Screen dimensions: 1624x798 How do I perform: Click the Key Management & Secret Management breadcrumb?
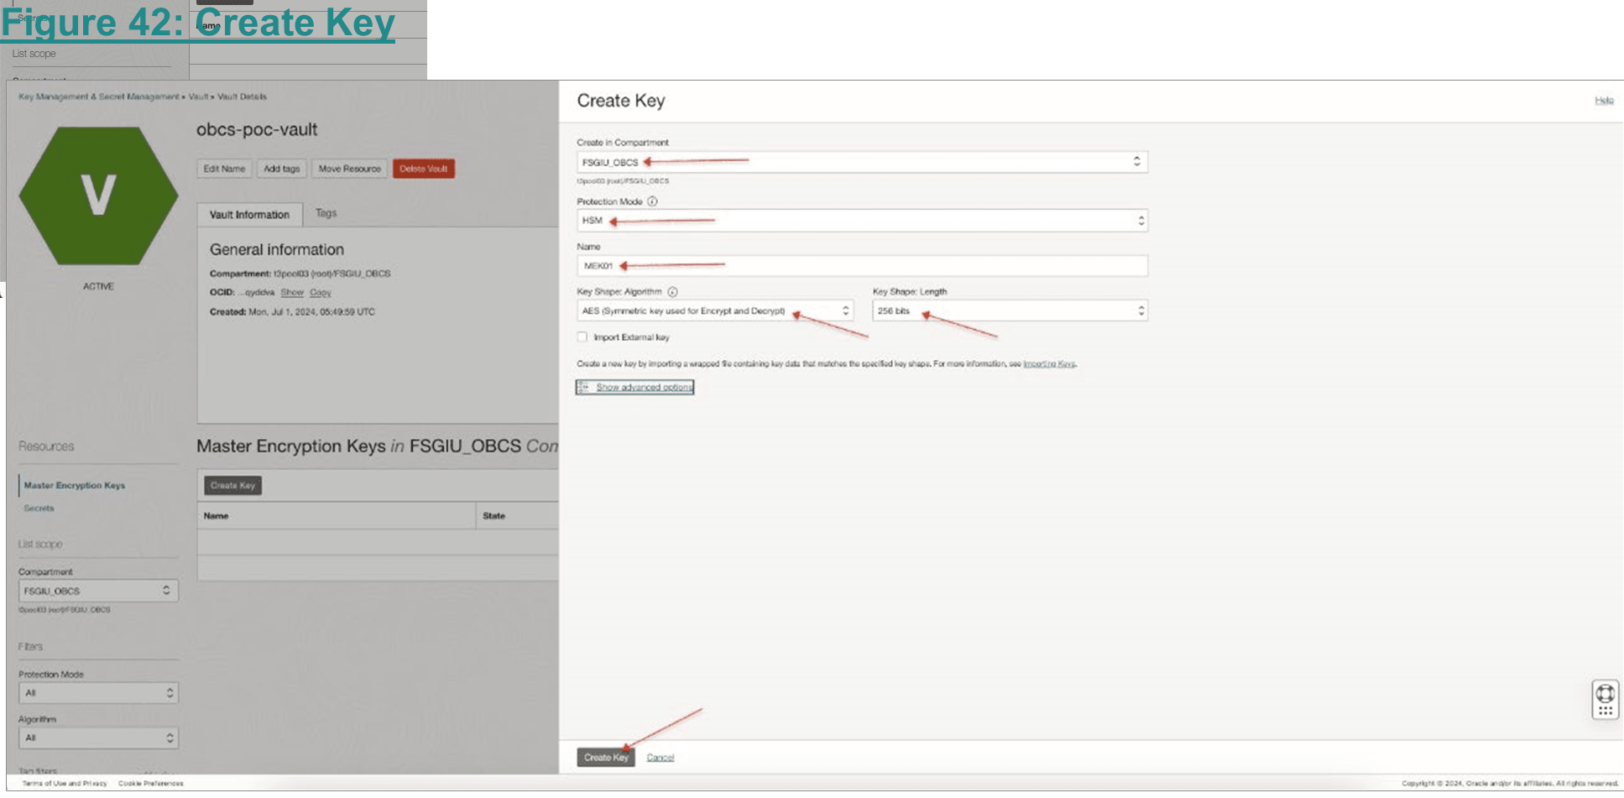click(x=99, y=96)
